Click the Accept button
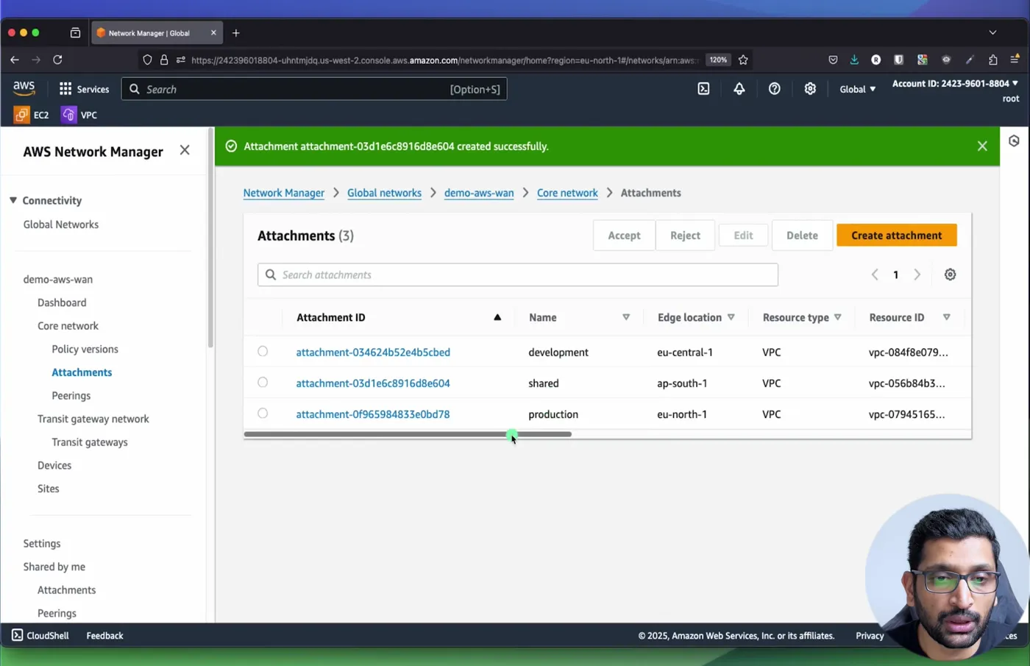This screenshot has height=666, width=1030. pos(624,235)
